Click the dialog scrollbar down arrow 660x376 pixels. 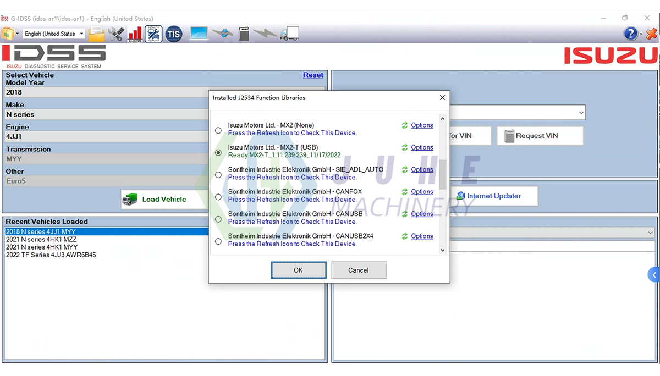(442, 250)
